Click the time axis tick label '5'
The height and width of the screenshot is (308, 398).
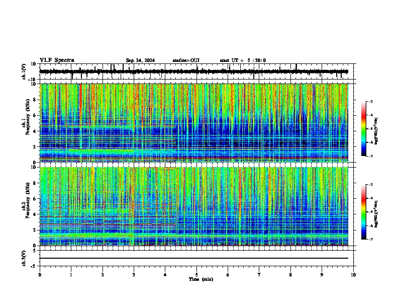tap(196, 275)
